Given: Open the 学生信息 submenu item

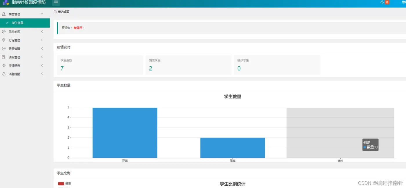Looking at the screenshot, I should [x=25, y=23].
